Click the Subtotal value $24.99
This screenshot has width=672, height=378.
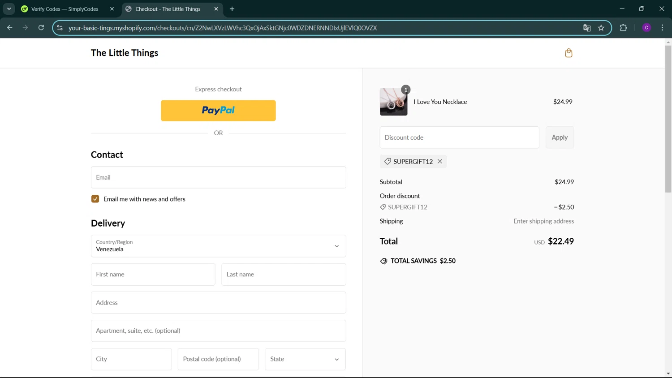(564, 182)
